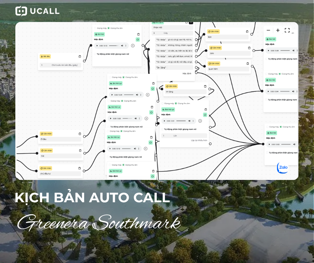Select 'Giọng máy' radio in top Bot Nói node
This screenshot has width=314, height=263.
[x=95, y=28]
